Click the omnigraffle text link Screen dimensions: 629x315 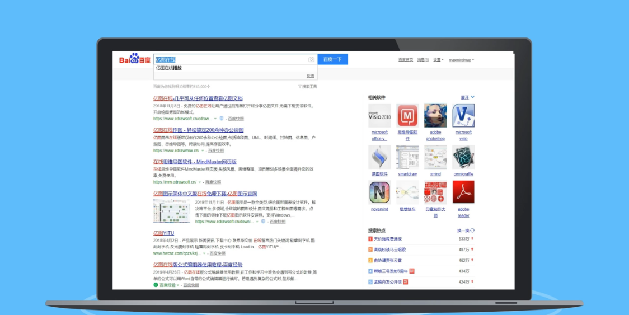click(463, 174)
